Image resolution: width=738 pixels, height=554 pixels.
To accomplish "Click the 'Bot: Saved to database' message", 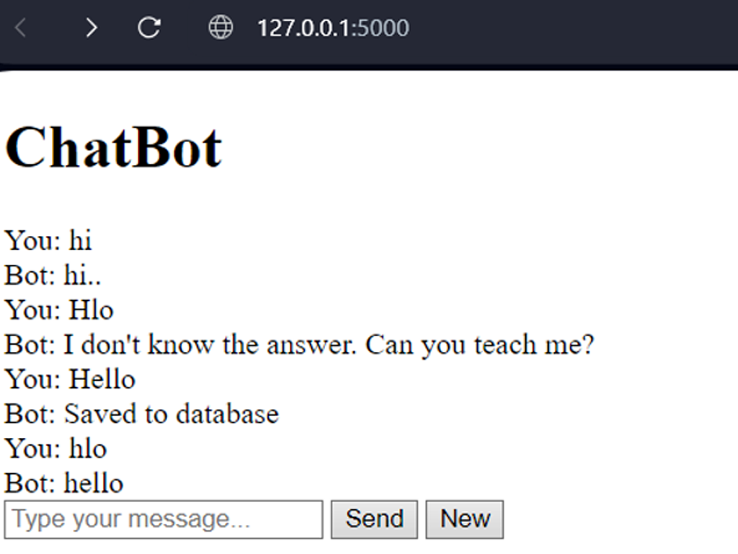I will point(141,414).
